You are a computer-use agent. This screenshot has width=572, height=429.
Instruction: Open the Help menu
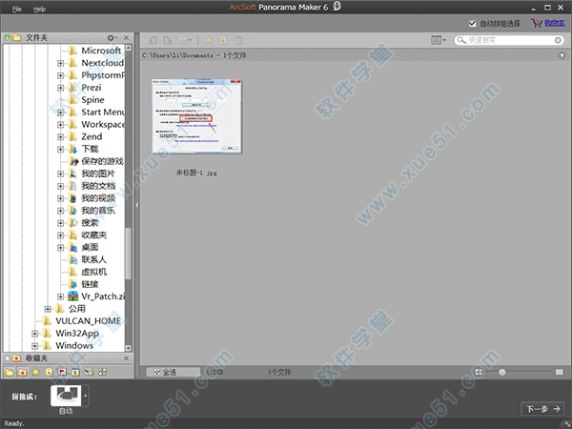tap(39, 10)
